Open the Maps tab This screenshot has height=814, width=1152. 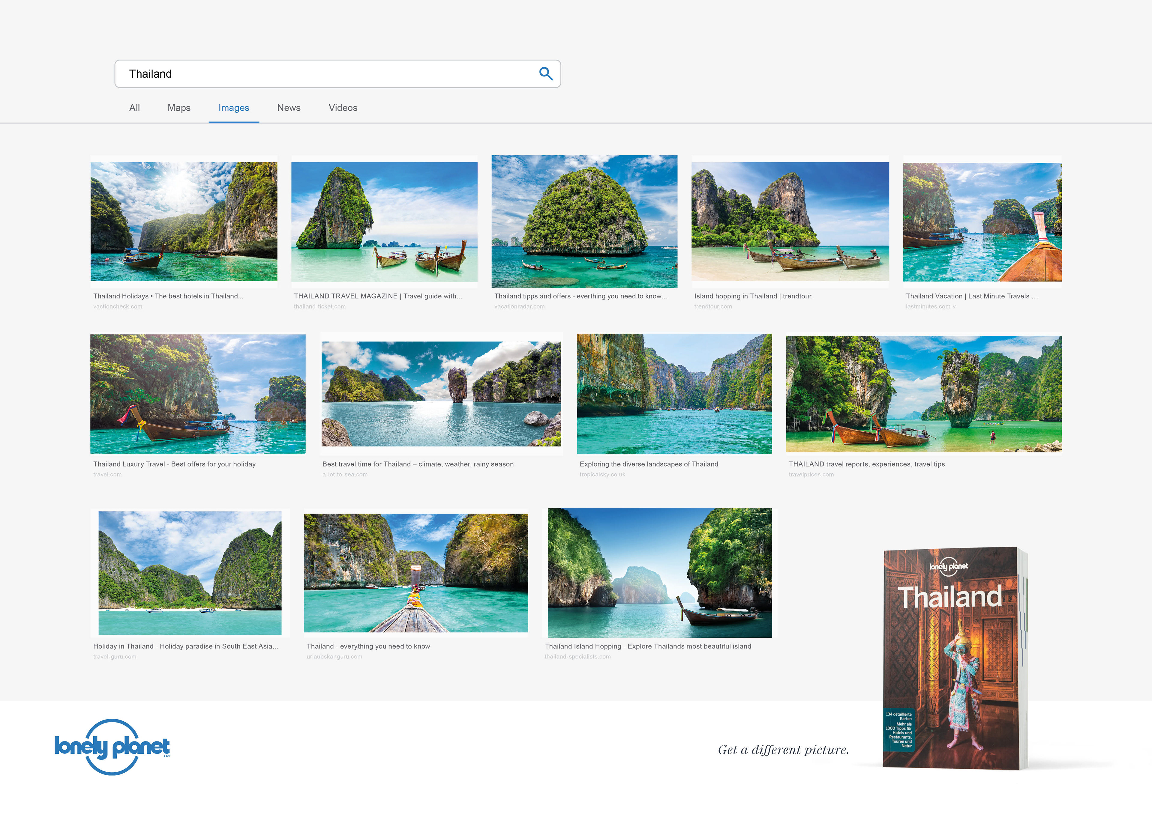coord(179,108)
